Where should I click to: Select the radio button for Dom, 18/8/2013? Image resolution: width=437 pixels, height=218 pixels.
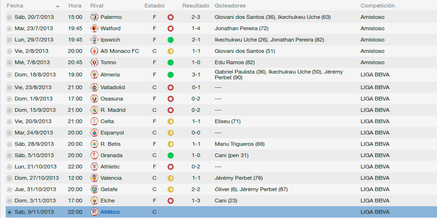[9, 75]
